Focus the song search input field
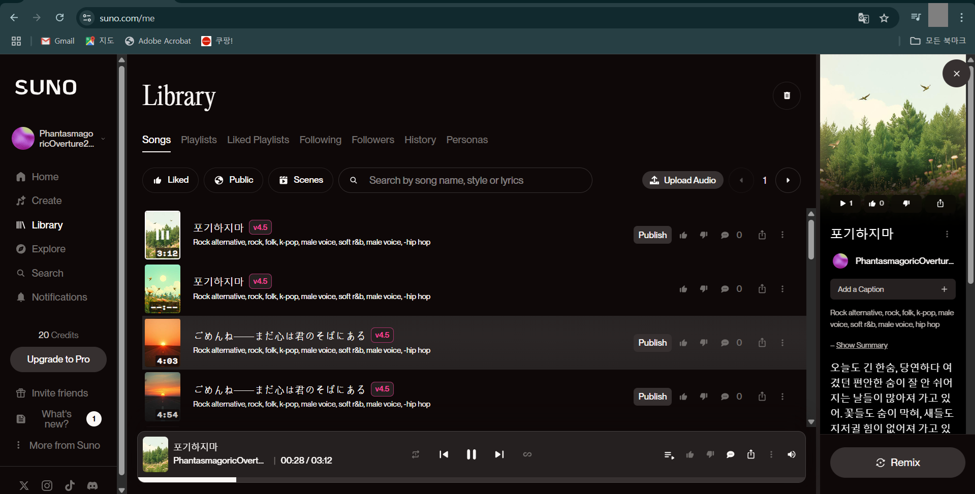The width and height of the screenshot is (975, 494). pyautogui.click(x=465, y=180)
